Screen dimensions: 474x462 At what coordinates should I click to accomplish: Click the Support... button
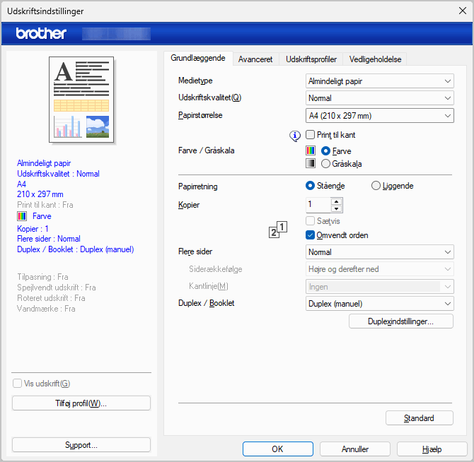coord(81,445)
